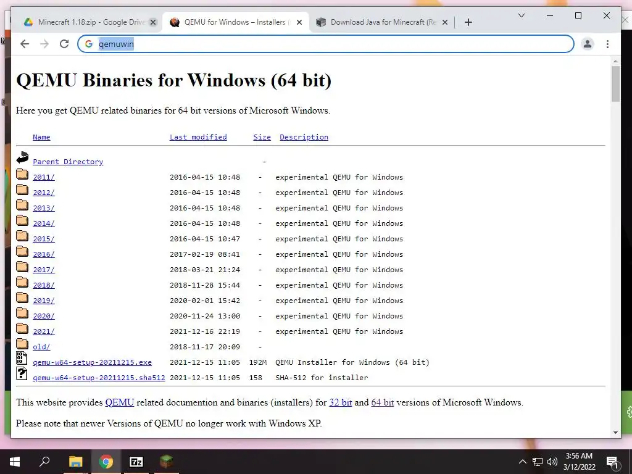
Task: Open the network status tray icon
Action: tap(538, 462)
